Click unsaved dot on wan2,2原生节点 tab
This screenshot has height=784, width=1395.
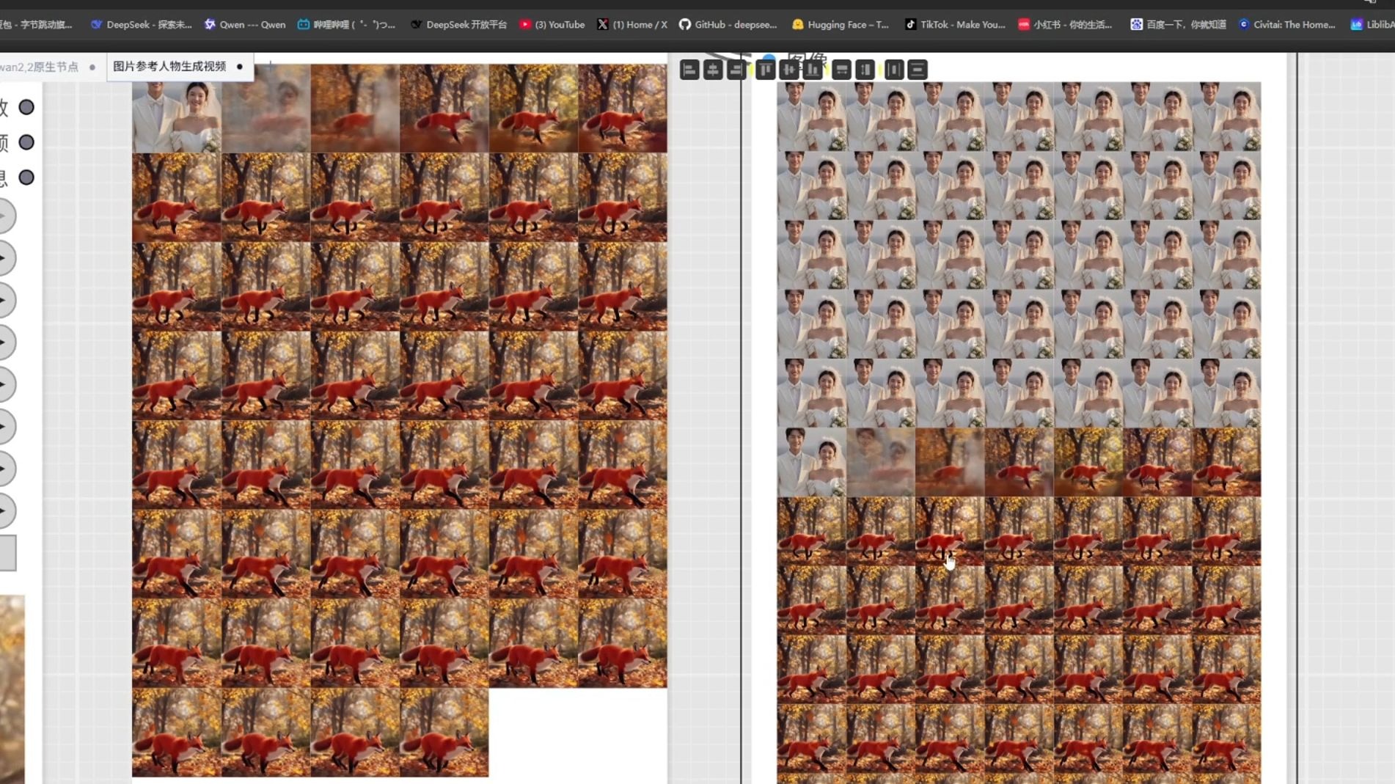pyautogui.click(x=92, y=67)
